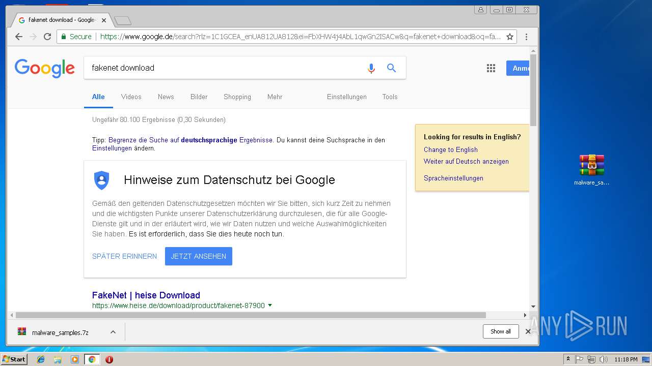Image resolution: width=652 pixels, height=366 pixels.
Task: Click Chrome taskbar button
Action: (92, 359)
